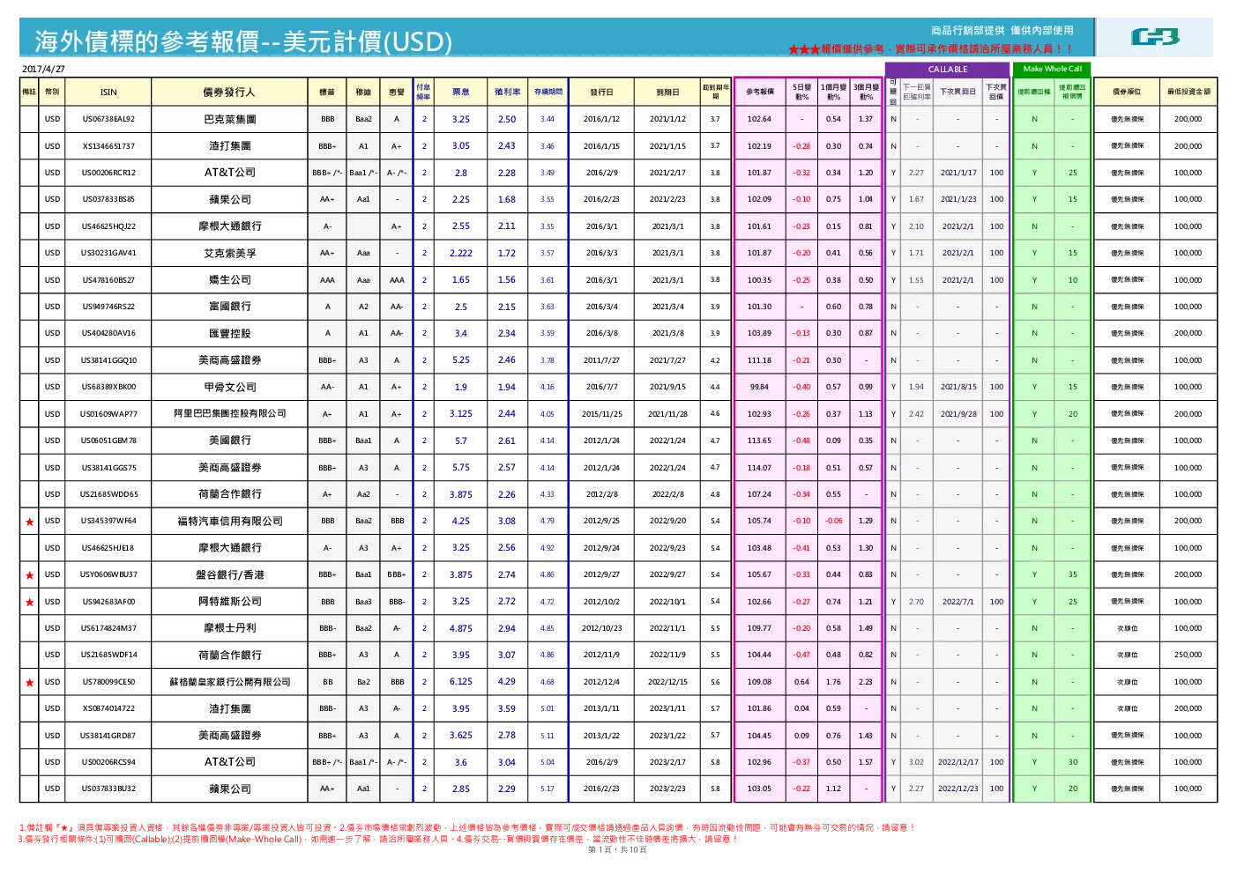The height and width of the screenshot is (874, 1237).
Task: Select the date 2017/4/27
Action: (43, 69)
